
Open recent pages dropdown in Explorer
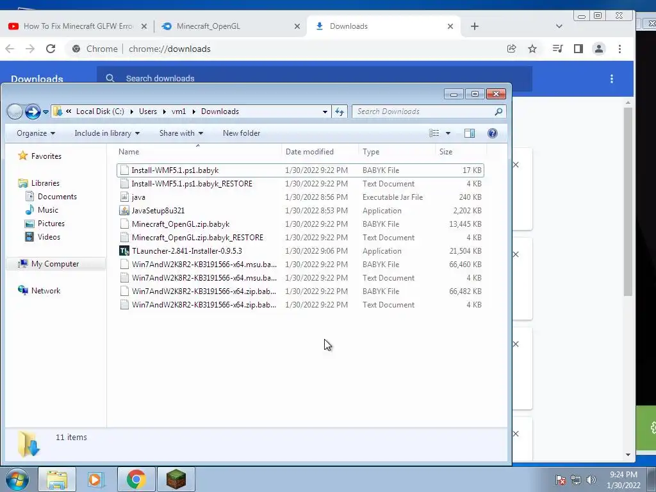click(x=45, y=111)
